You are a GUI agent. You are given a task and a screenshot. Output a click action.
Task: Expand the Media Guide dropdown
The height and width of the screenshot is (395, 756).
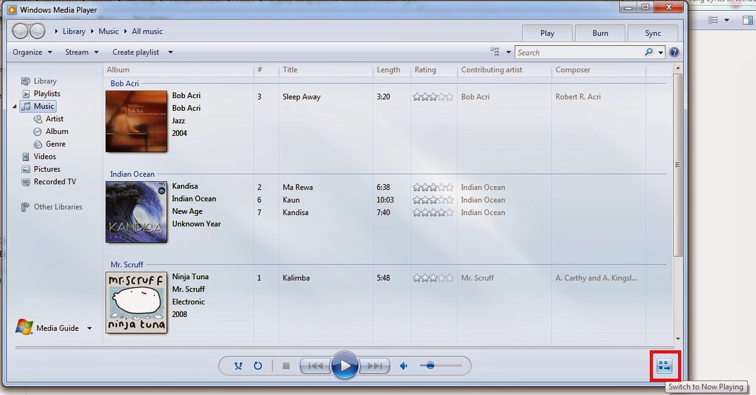point(89,328)
